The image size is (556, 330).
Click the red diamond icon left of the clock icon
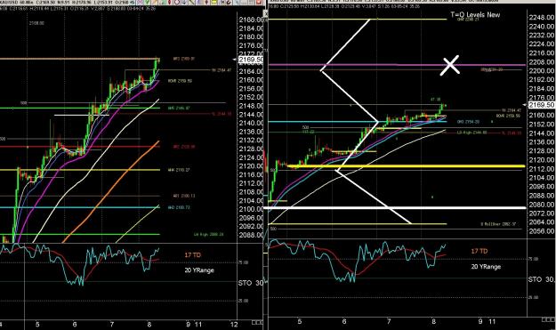(x=170, y=2)
